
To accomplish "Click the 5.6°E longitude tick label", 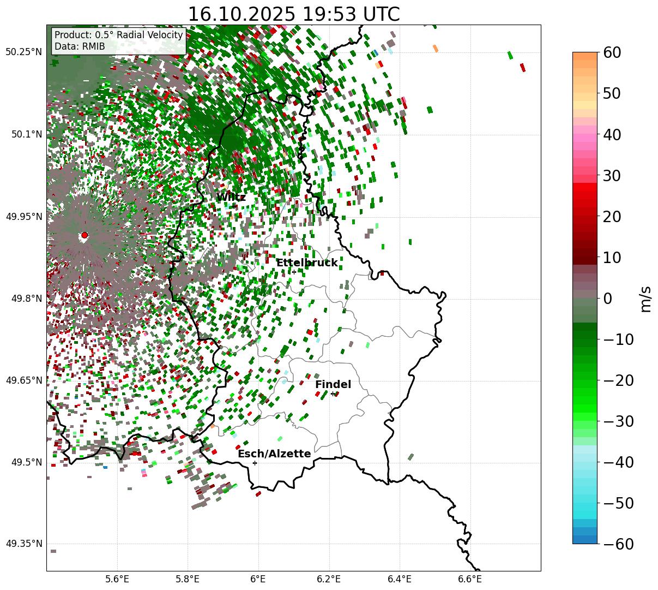I will tap(117, 579).
